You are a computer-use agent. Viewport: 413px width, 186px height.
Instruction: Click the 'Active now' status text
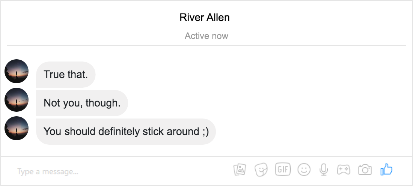point(206,36)
